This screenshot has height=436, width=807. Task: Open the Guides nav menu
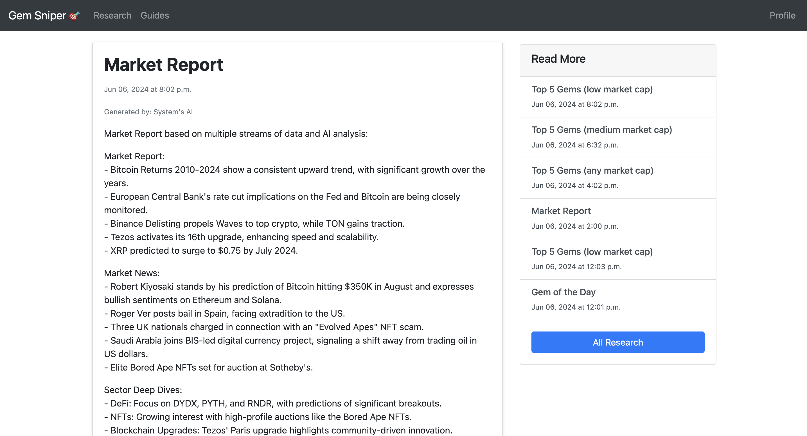pos(154,15)
